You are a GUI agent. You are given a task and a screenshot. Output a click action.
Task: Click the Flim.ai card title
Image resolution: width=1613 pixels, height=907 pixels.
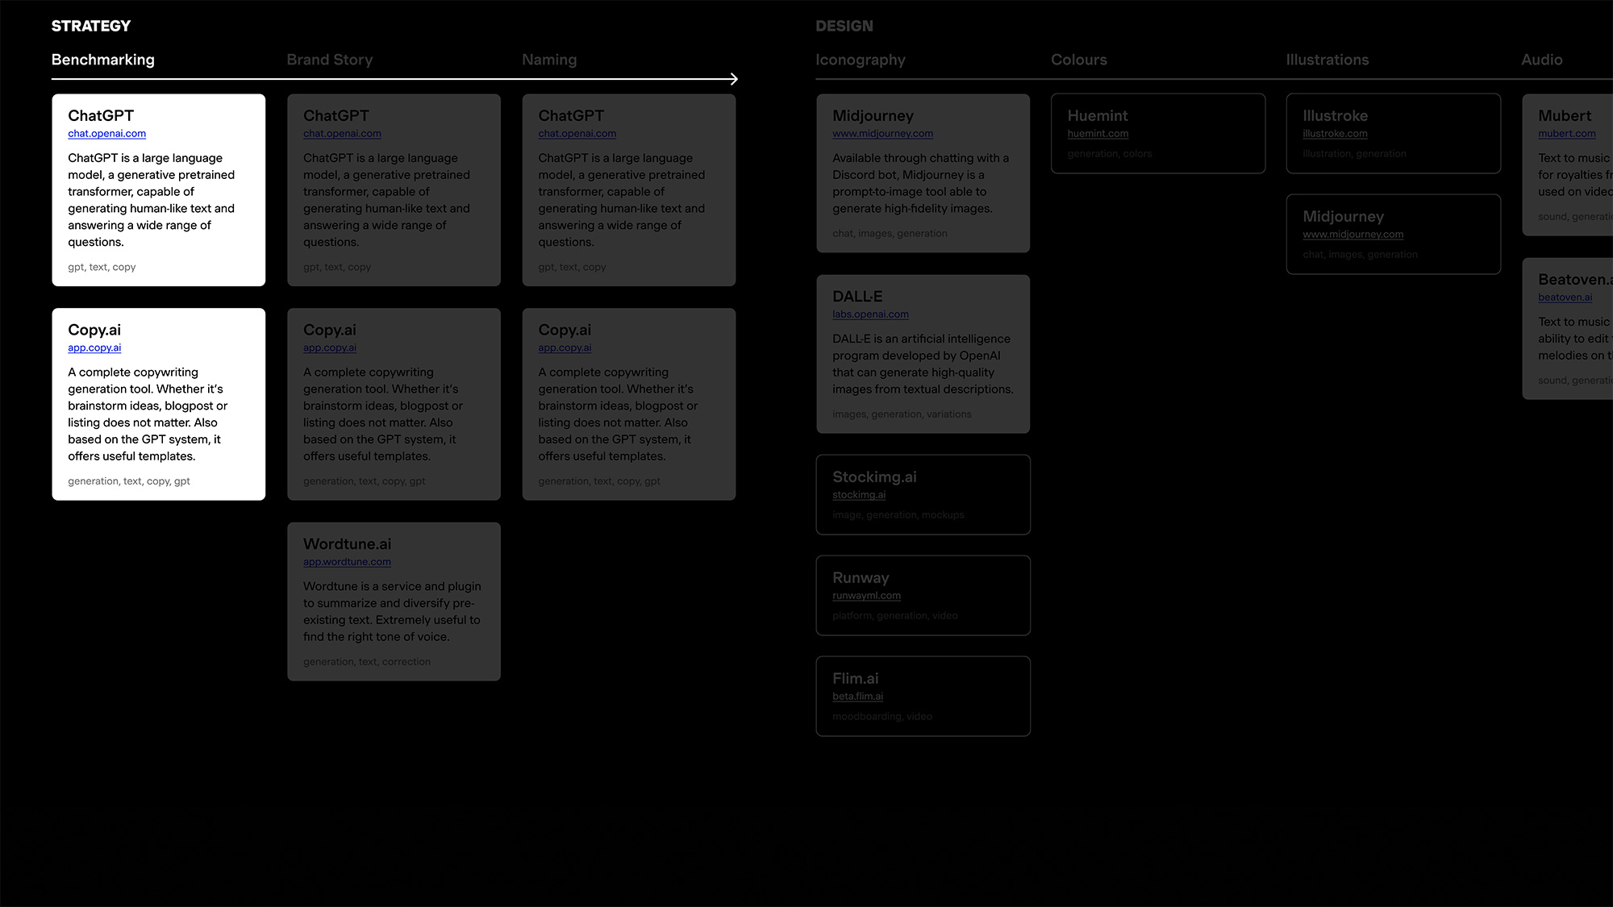click(x=856, y=678)
